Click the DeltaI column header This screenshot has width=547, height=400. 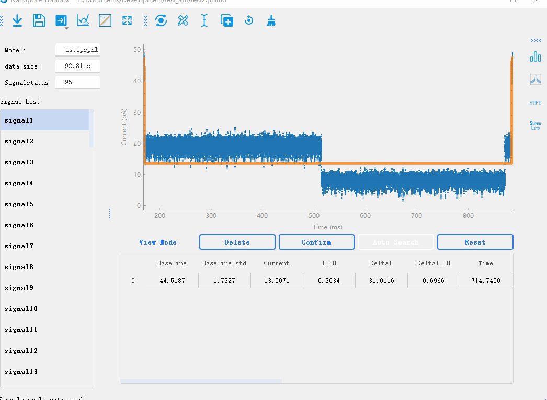tap(381, 263)
